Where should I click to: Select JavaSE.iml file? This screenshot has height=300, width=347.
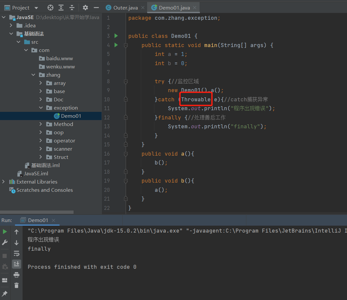[33, 173]
